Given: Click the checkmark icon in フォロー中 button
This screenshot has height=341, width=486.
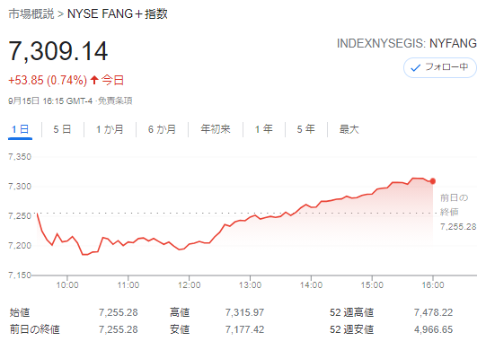Looking at the screenshot, I should [x=415, y=68].
